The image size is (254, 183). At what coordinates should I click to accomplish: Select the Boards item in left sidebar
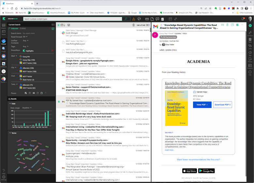point(4,27)
